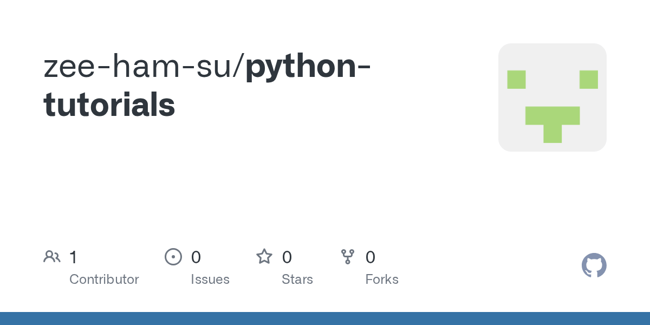Select the Issues label

click(x=210, y=279)
